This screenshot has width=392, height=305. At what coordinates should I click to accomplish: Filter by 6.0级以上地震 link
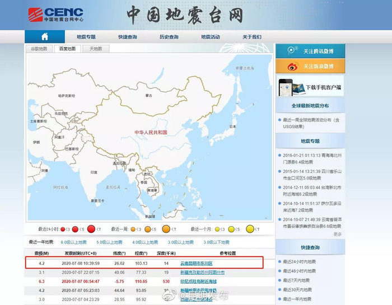click(x=73, y=242)
